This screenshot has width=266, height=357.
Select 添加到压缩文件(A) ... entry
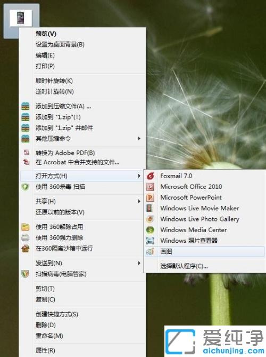pyautogui.click(x=63, y=106)
